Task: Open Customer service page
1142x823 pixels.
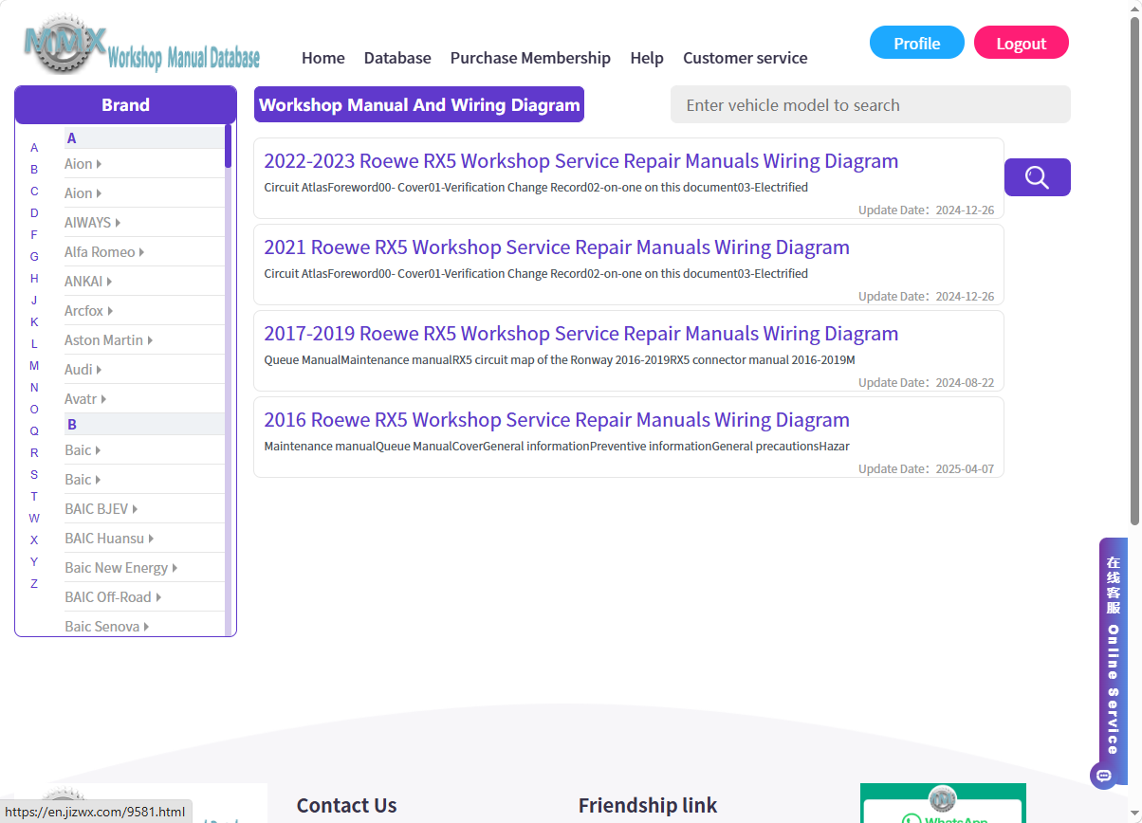Action: (x=746, y=58)
